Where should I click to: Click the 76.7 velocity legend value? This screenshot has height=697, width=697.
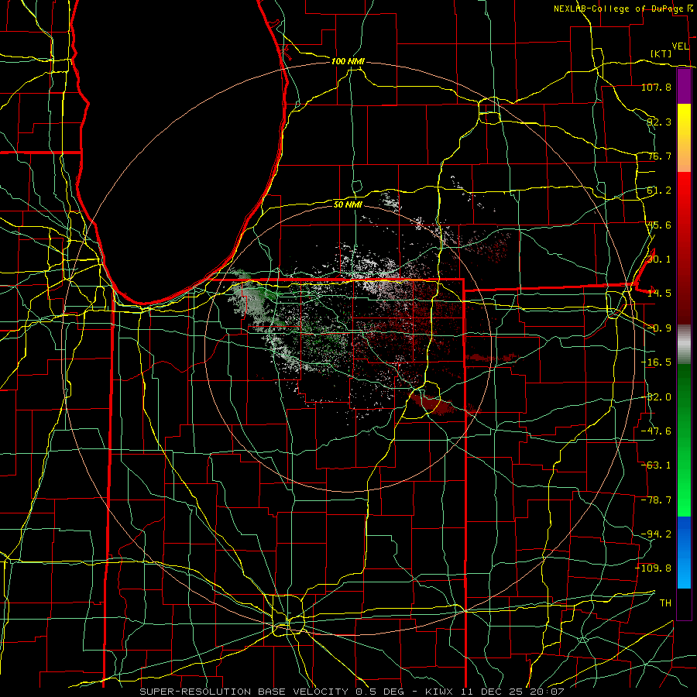click(x=659, y=156)
